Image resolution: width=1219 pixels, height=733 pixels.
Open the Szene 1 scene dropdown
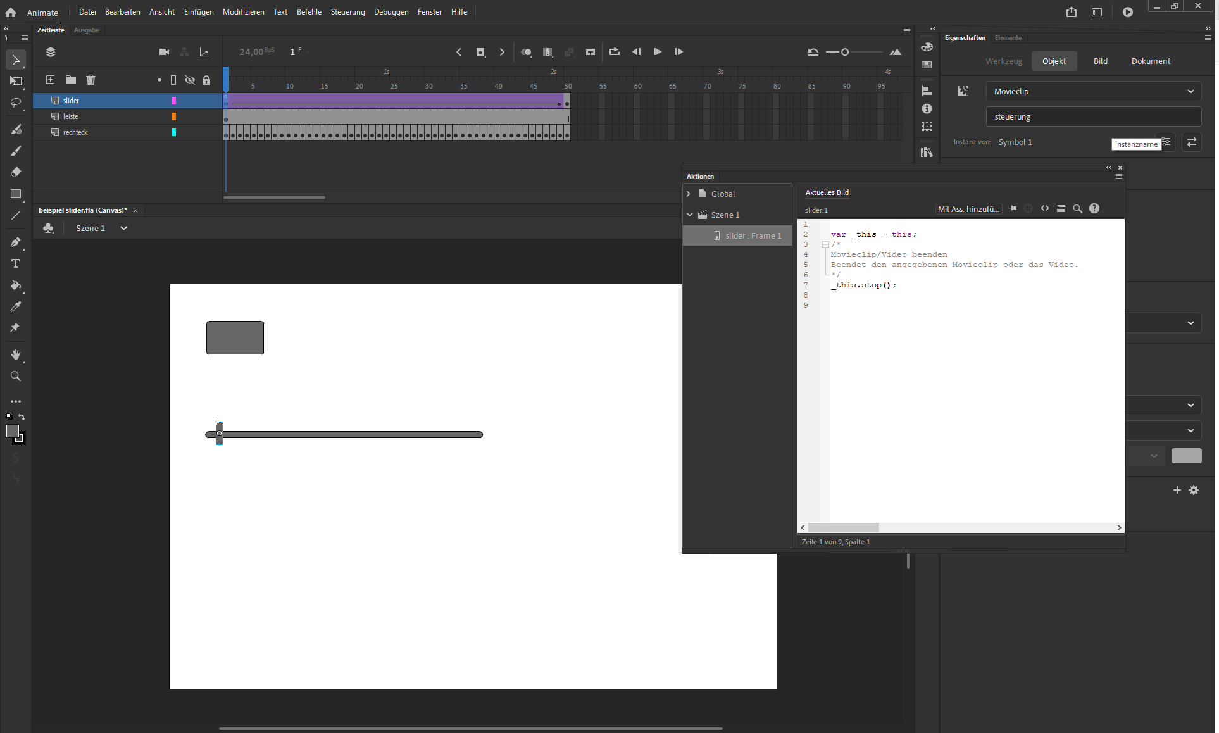tap(123, 228)
